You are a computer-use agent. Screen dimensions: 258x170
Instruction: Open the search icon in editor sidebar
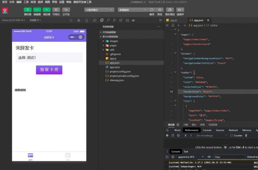(x=108, y=20)
